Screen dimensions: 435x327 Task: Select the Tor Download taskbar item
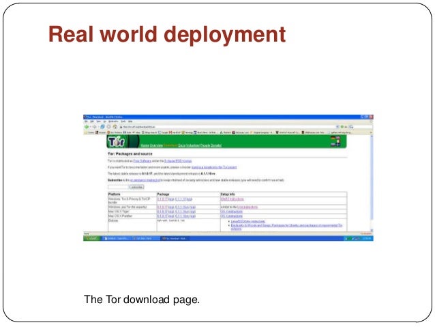[x=175, y=238]
